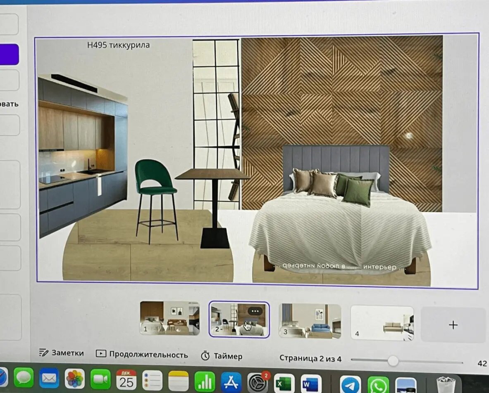Select the window partition image on canvas
This screenshot has height=393, width=489.
pos(217,125)
